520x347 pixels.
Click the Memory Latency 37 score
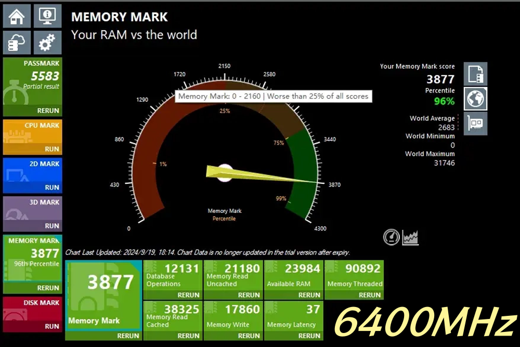[x=313, y=309]
